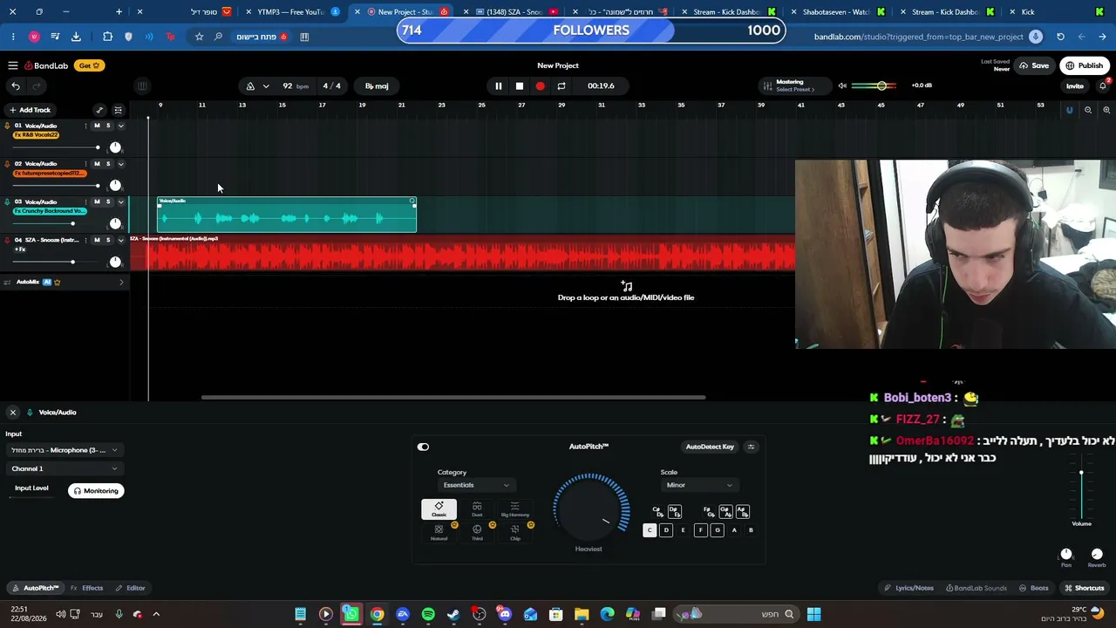This screenshot has height=628, width=1116.
Task: Pause playback of the project
Action: coord(498,85)
